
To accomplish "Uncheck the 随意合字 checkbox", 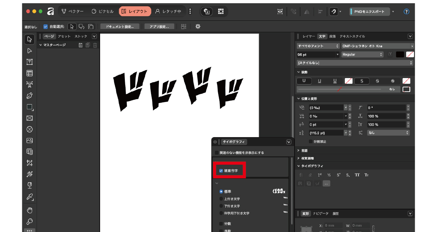I will [221, 171].
